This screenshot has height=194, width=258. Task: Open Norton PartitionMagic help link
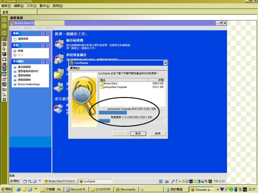point(29,84)
